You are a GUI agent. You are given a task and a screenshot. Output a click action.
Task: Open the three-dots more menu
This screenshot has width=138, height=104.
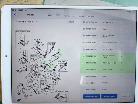[133, 16]
